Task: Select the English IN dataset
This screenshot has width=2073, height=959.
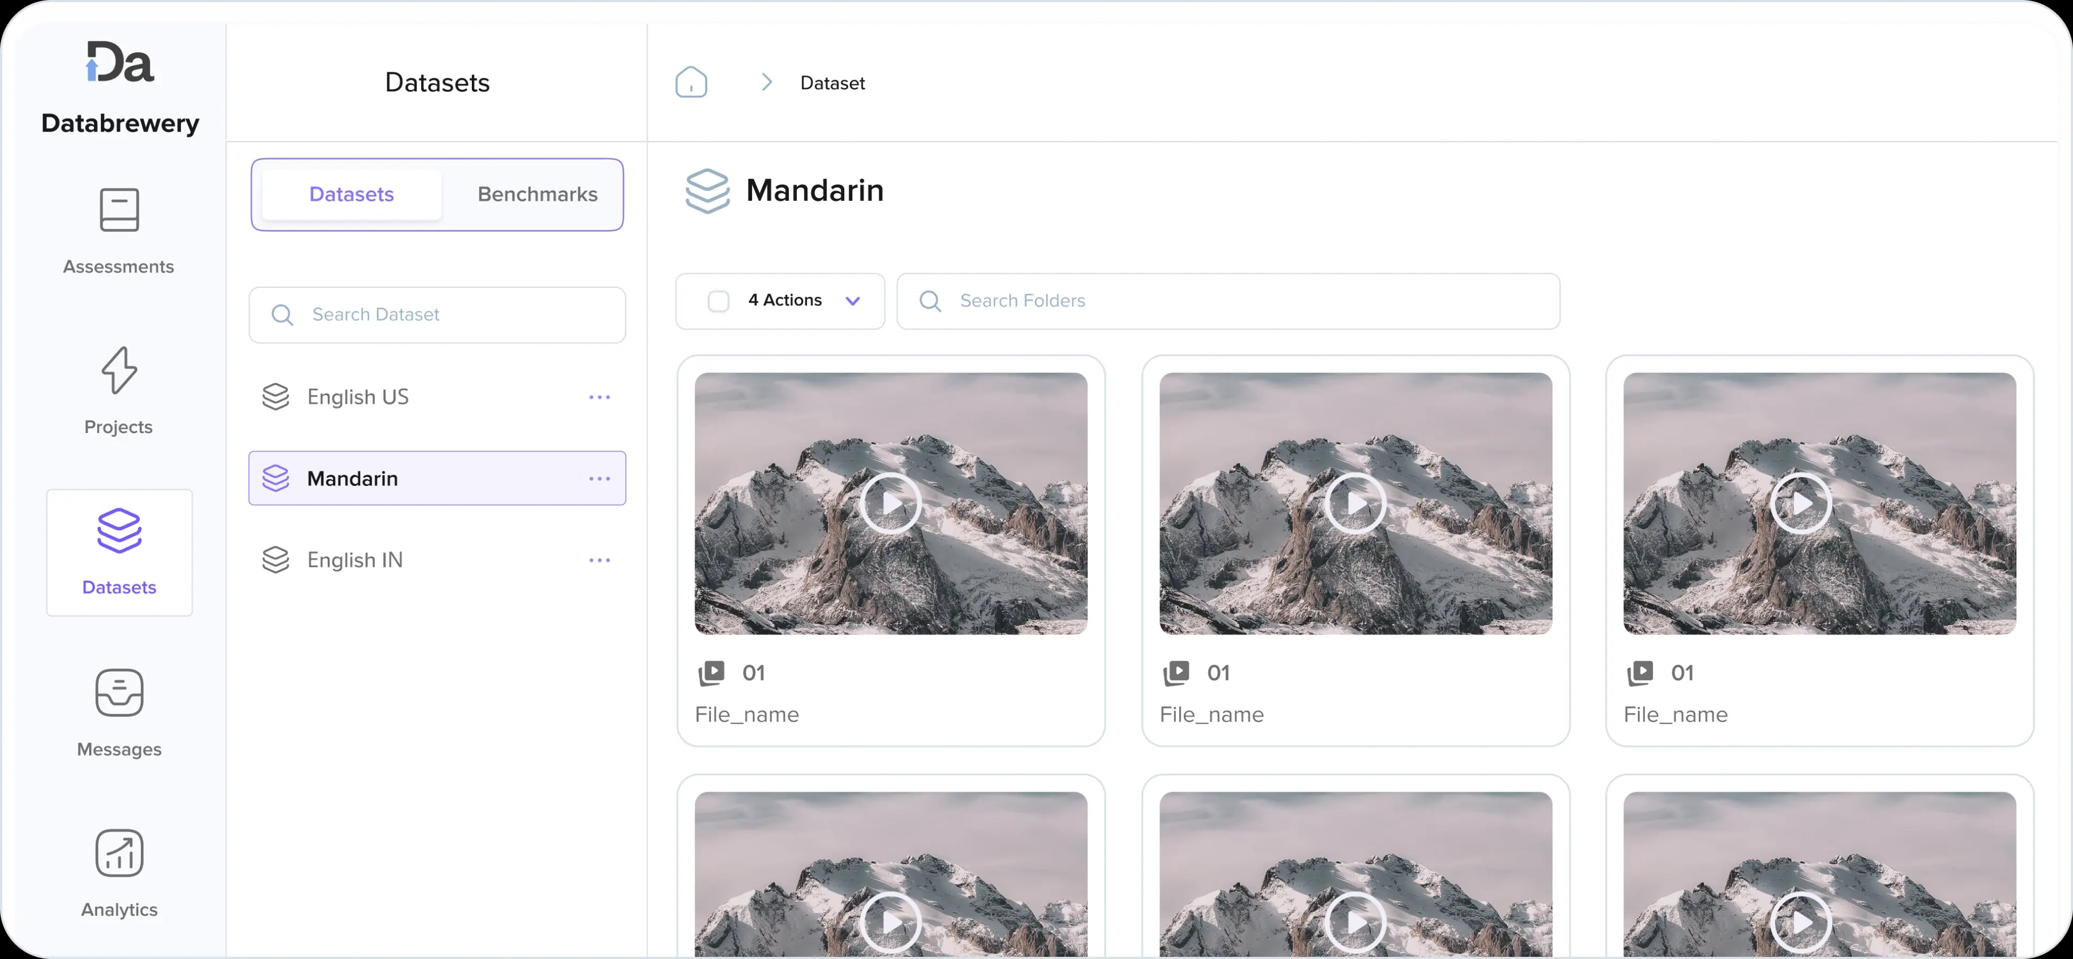Action: coord(437,559)
